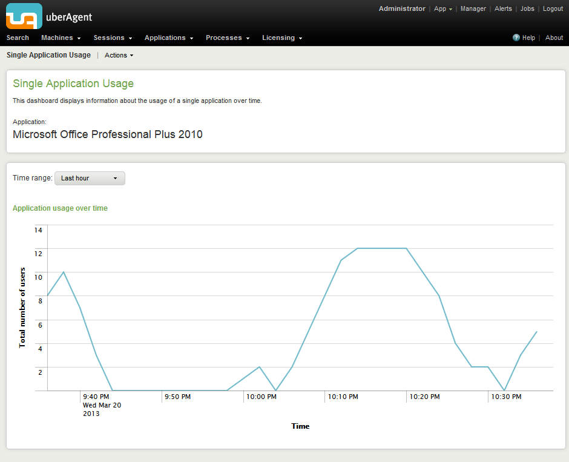Go to the Manager link
This screenshot has width=569, height=462.
coord(473,8)
